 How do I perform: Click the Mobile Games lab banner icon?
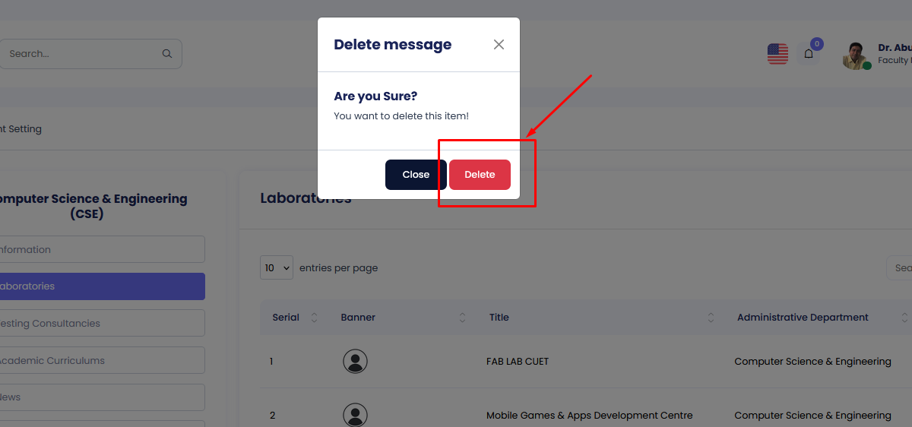click(355, 416)
